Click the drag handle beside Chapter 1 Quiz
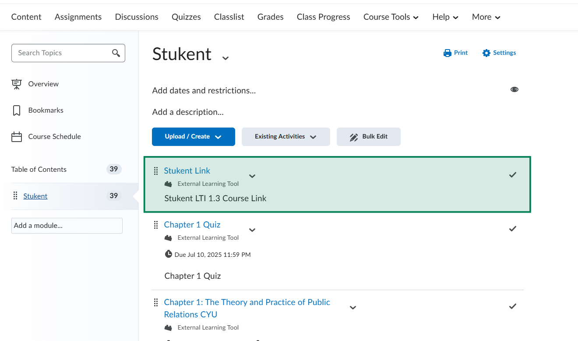 tap(155, 225)
